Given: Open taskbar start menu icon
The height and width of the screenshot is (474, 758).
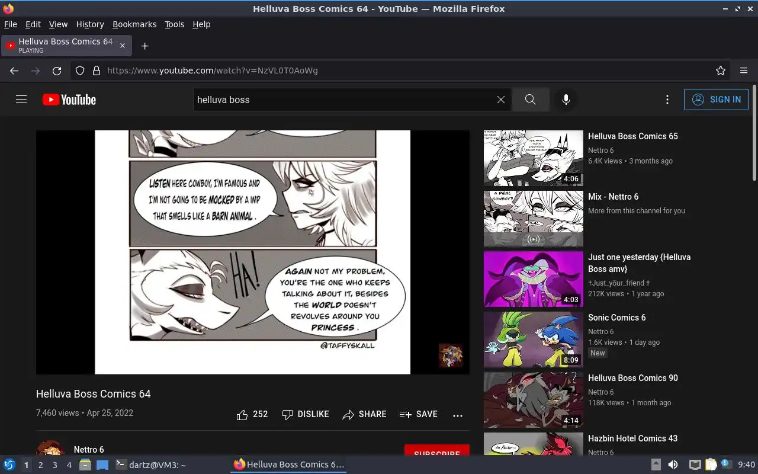Looking at the screenshot, I should [x=9, y=465].
